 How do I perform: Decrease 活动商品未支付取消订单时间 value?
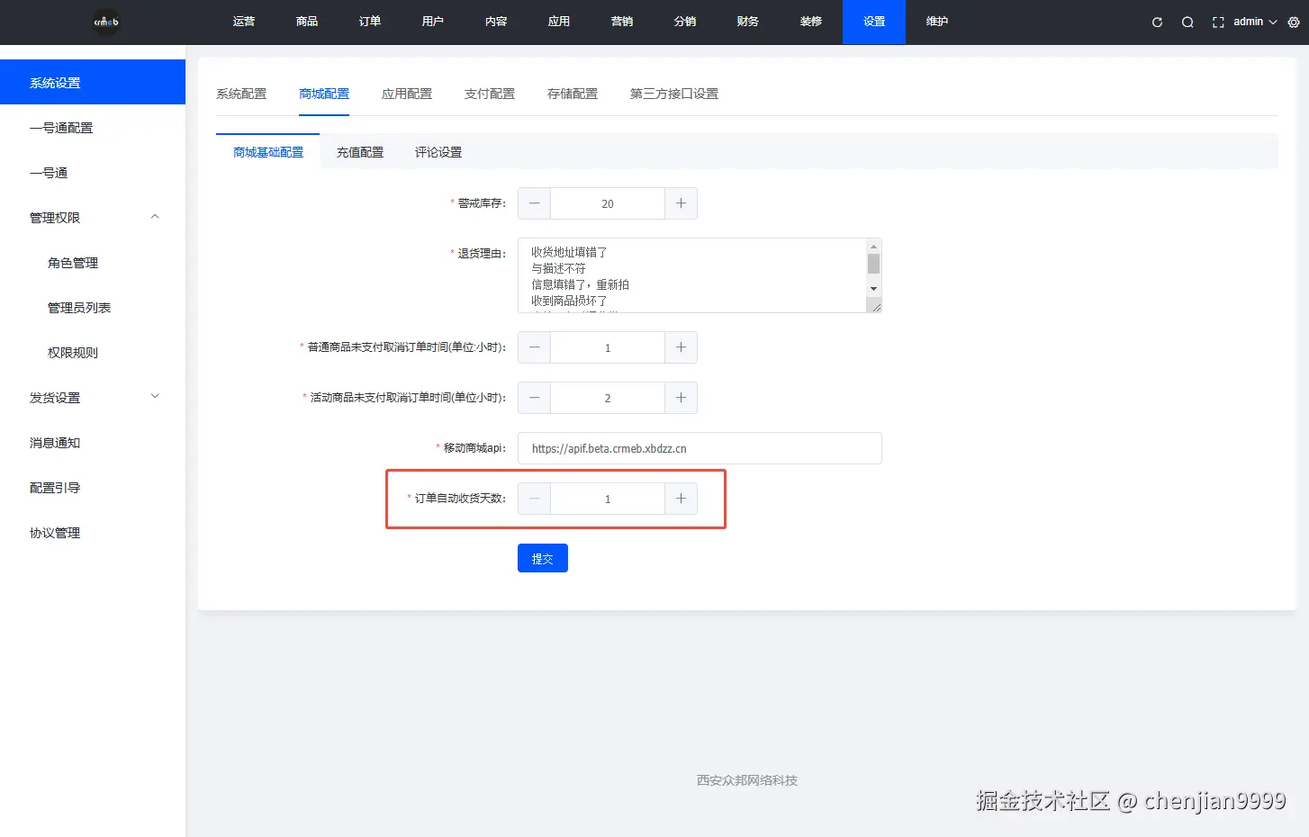[x=534, y=398]
